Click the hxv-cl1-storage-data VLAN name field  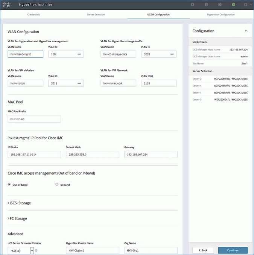click(118, 54)
